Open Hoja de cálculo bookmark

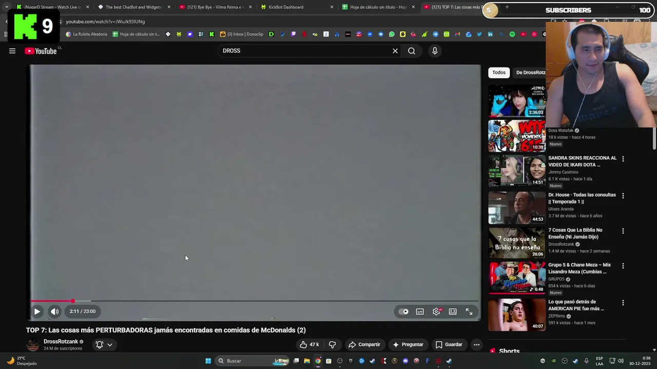[136, 34]
